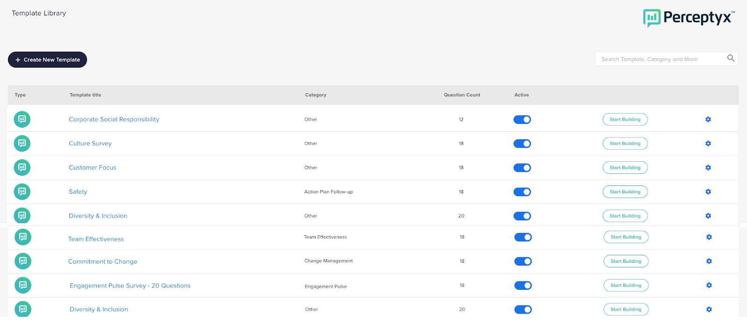Click Create New Template button
The height and width of the screenshot is (321, 747).
click(48, 60)
